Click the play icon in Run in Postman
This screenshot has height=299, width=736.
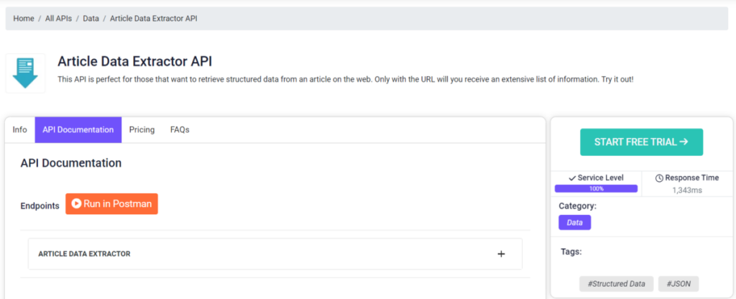click(x=76, y=203)
